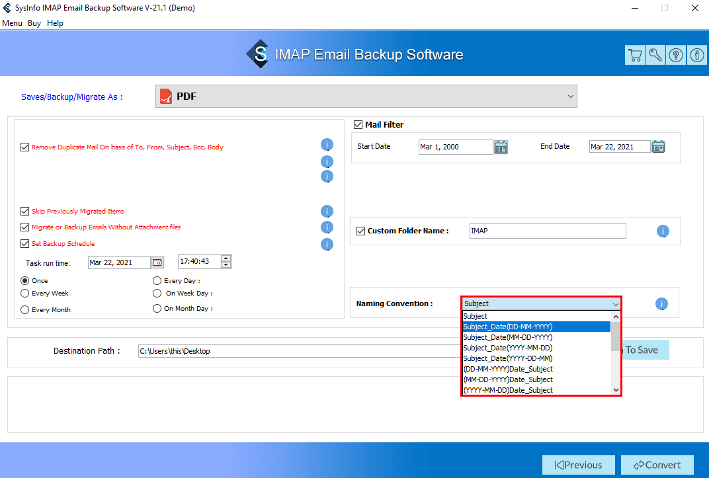Click the Convert button
This screenshot has height=478, width=709.
click(657, 465)
